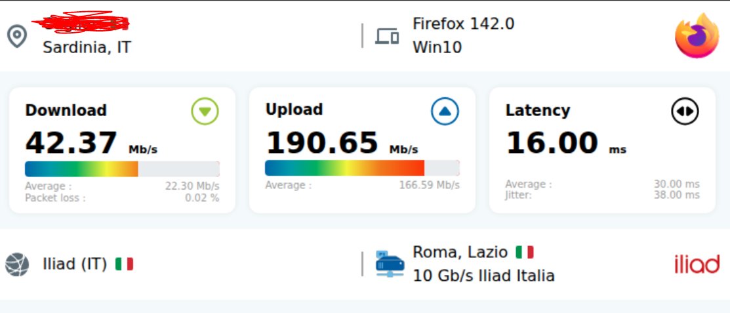Click the Sardinia, IT location text
Image resolution: width=730 pixels, height=313 pixels.
tap(87, 47)
